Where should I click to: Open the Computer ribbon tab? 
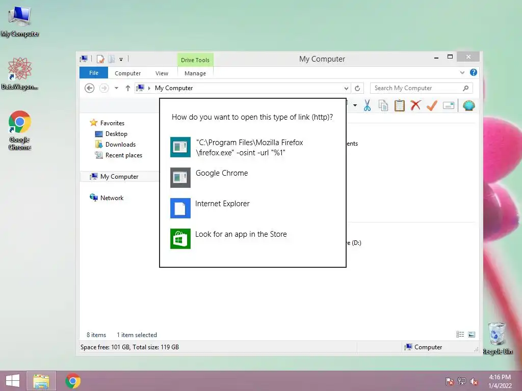(127, 73)
